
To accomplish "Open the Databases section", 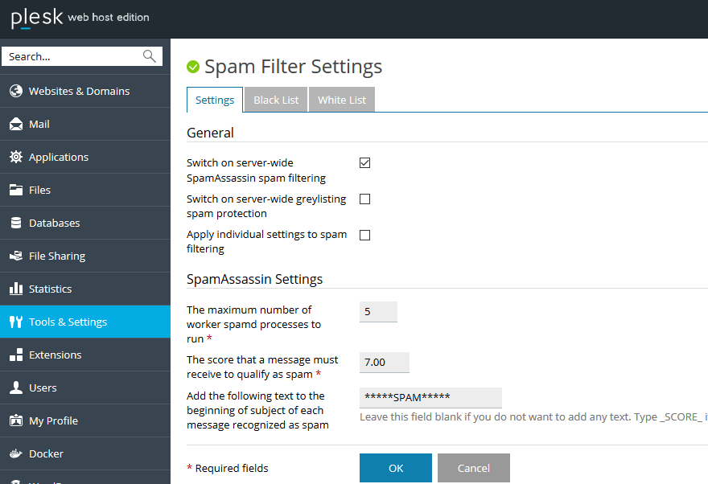I will [85, 223].
